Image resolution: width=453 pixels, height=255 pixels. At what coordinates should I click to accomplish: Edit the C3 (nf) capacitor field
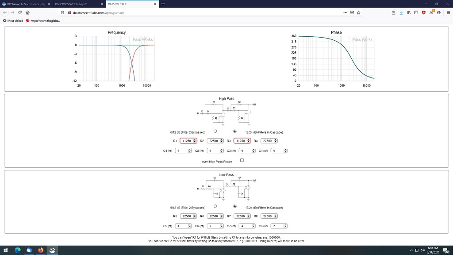(247, 151)
